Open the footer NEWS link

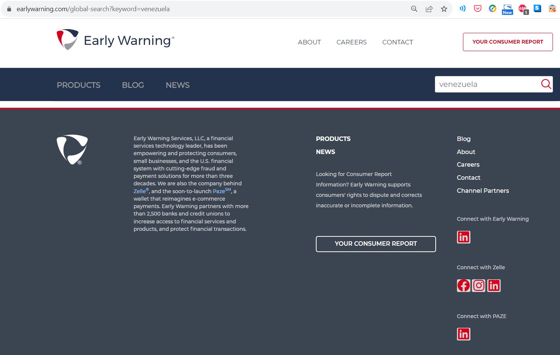click(325, 152)
